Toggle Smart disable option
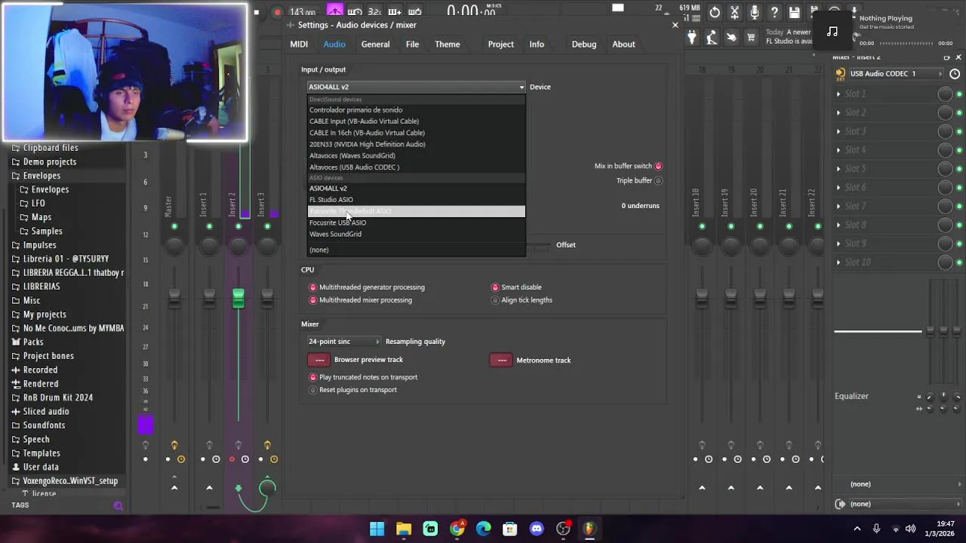966x543 pixels. pos(495,287)
